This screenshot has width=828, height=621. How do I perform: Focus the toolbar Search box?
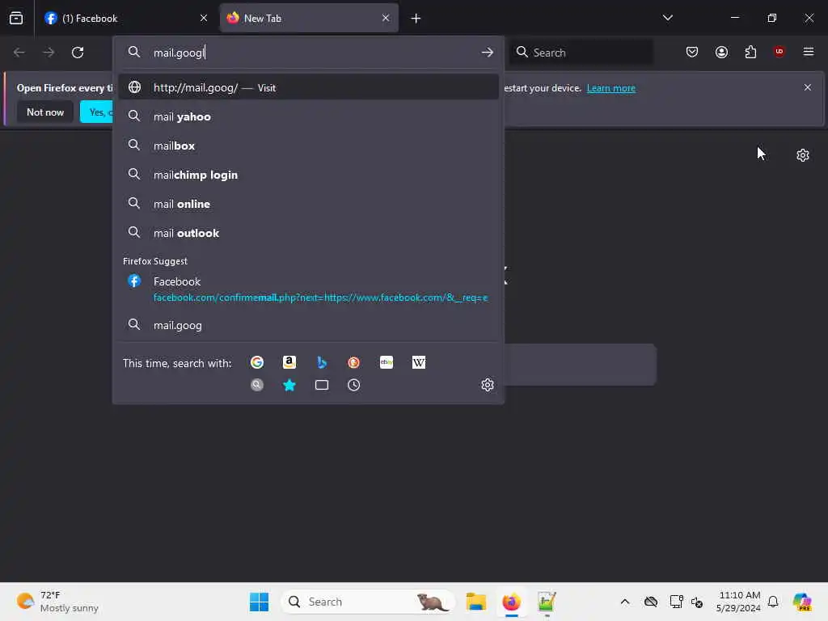click(582, 53)
